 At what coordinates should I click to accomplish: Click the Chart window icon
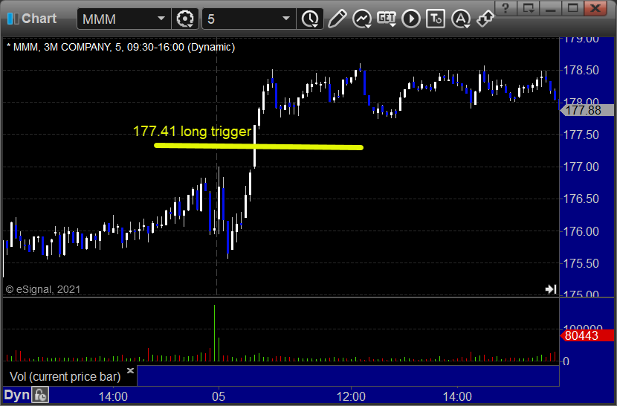[x=13, y=19]
